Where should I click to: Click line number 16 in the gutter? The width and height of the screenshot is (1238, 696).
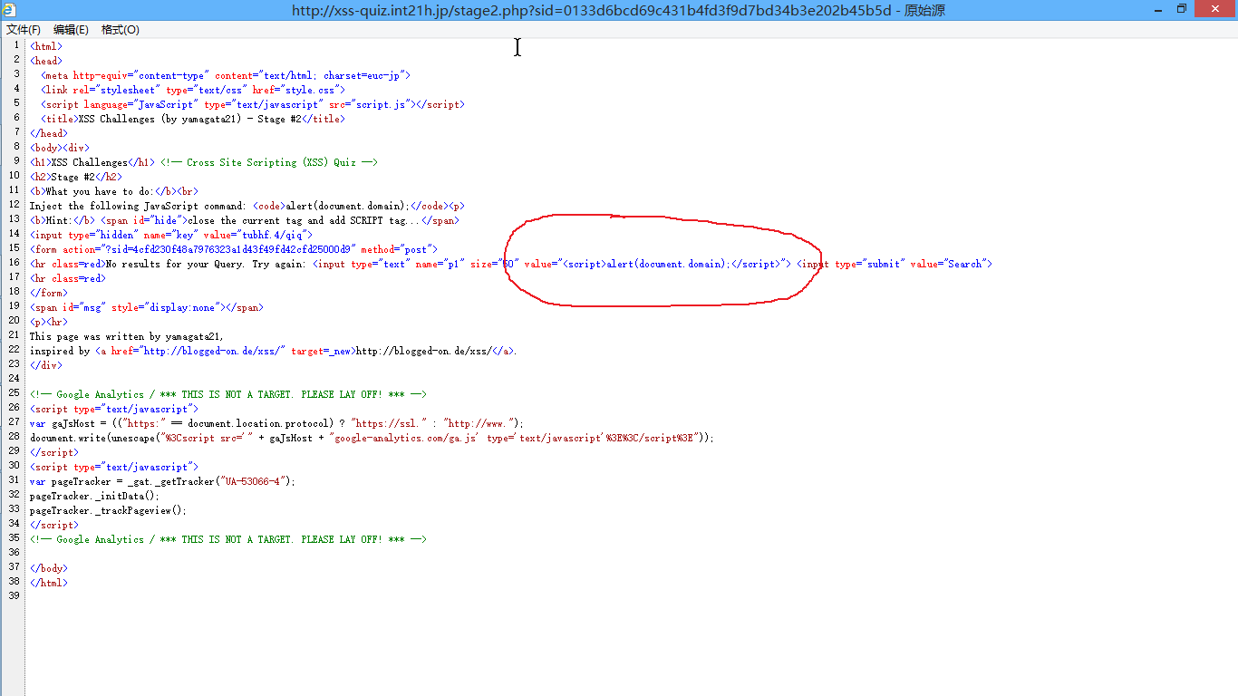14,263
